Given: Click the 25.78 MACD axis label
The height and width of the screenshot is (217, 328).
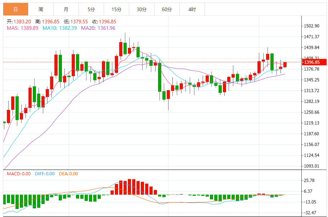Looking at the screenshot, I should click(x=309, y=180).
